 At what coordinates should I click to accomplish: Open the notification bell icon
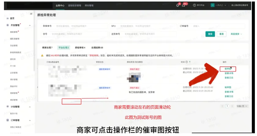coord(177,6)
